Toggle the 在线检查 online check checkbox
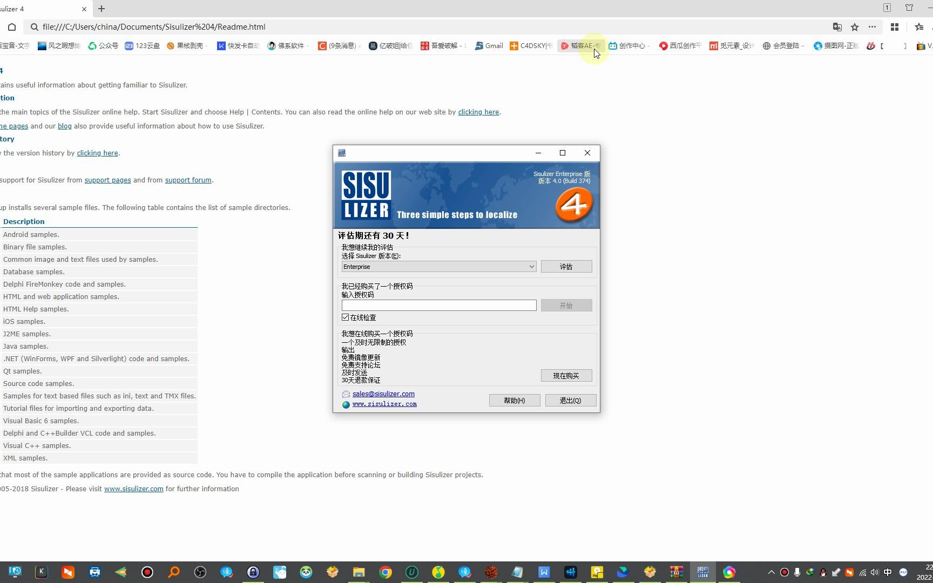This screenshot has width=933, height=583. (346, 317)
